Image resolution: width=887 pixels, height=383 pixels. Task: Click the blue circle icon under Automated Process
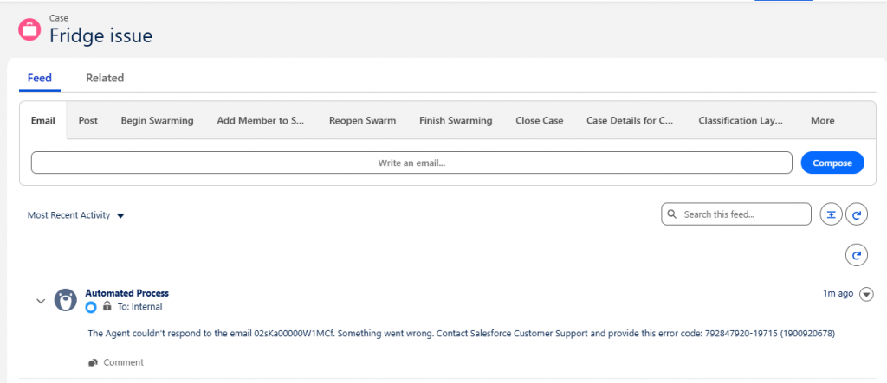pos(91,307)
